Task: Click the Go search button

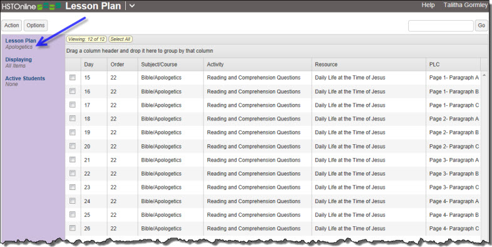Action: coord(481,26)
